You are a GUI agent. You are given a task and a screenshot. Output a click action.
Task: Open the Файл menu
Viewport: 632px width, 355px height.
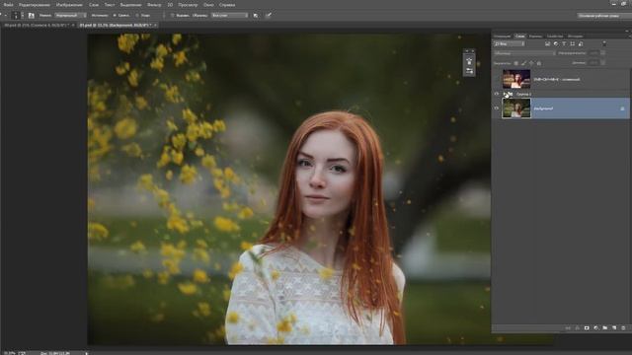(9, 5)
